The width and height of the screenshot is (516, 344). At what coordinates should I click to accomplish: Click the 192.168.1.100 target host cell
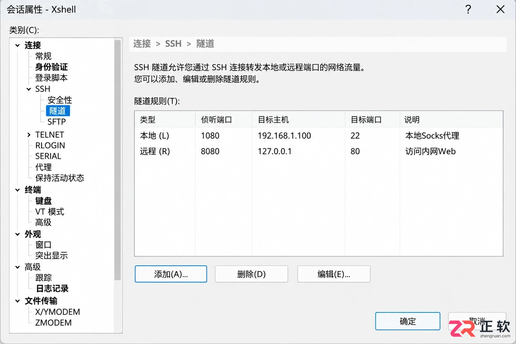coord(285,136)
